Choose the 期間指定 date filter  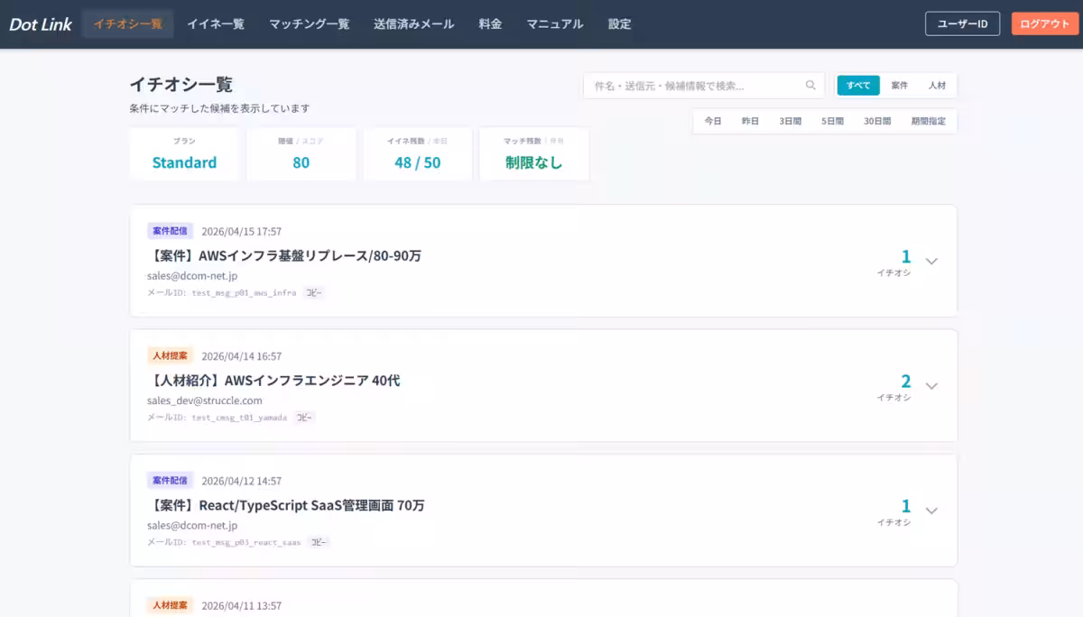click(929, 121)
